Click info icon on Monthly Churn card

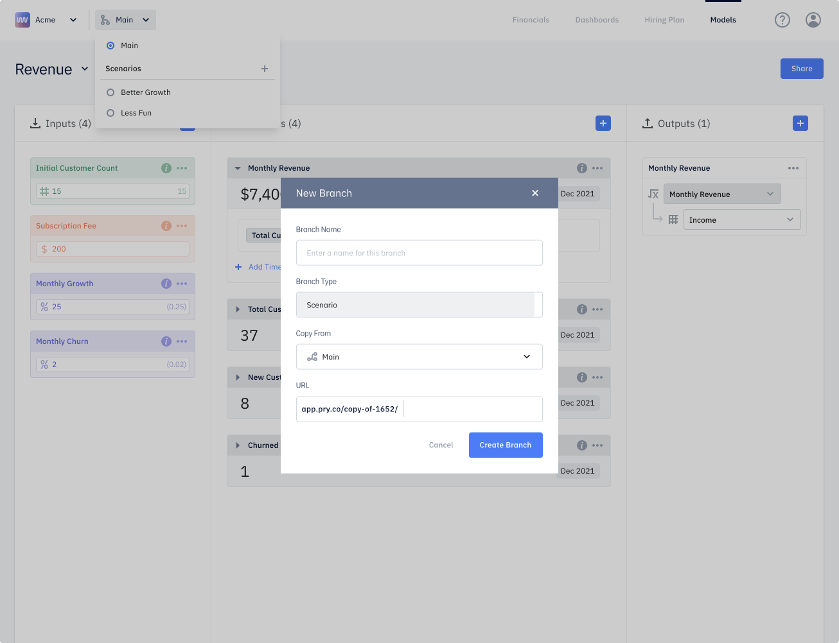coord(166,341)
